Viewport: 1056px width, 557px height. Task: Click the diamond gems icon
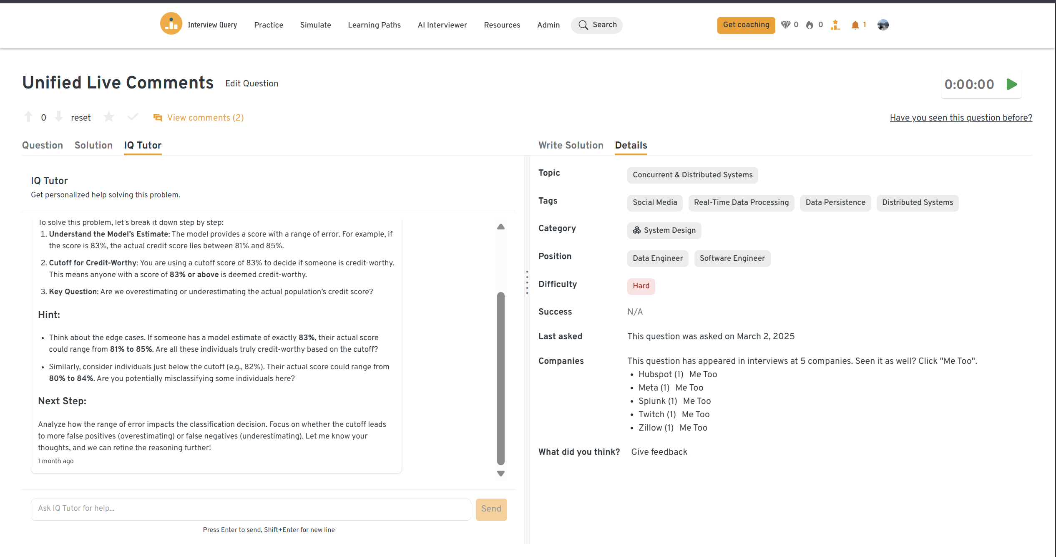[785, 25]
